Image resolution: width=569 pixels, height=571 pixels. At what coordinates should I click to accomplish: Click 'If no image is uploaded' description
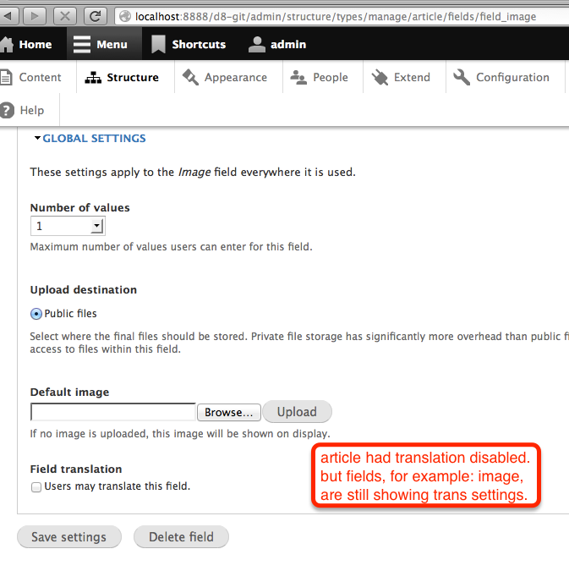[x=180, y=434]
